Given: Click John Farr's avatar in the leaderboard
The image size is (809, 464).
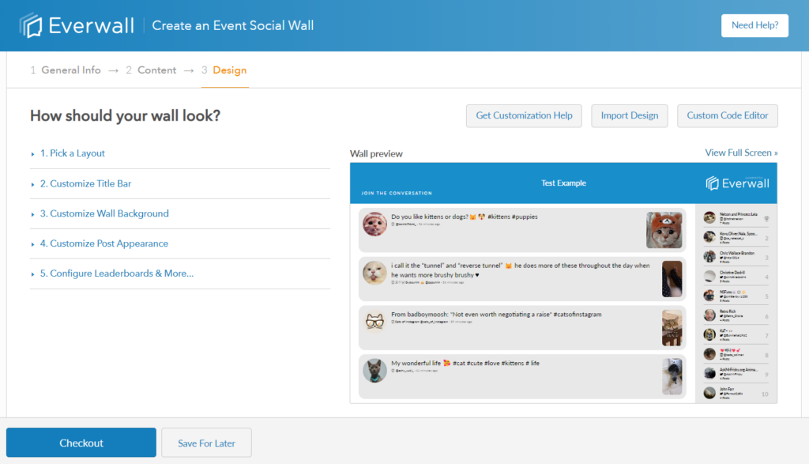Looking at the screenshot, I should coord(709,392).
